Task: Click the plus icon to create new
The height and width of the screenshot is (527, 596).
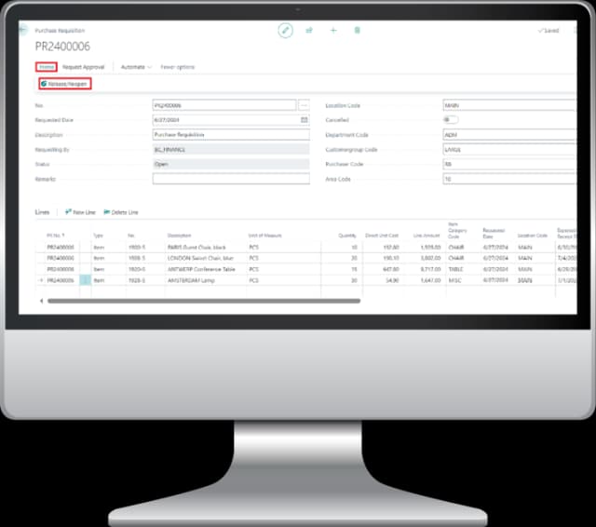Action: (x=333, y=31)
